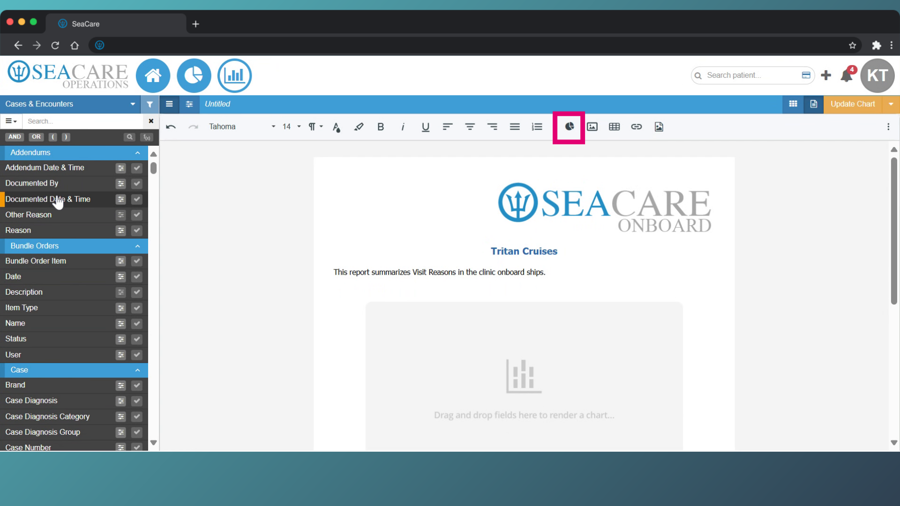Insert an image using the picture icon
The height and width of the screenshot is (506, 900).
click(592, 127)
